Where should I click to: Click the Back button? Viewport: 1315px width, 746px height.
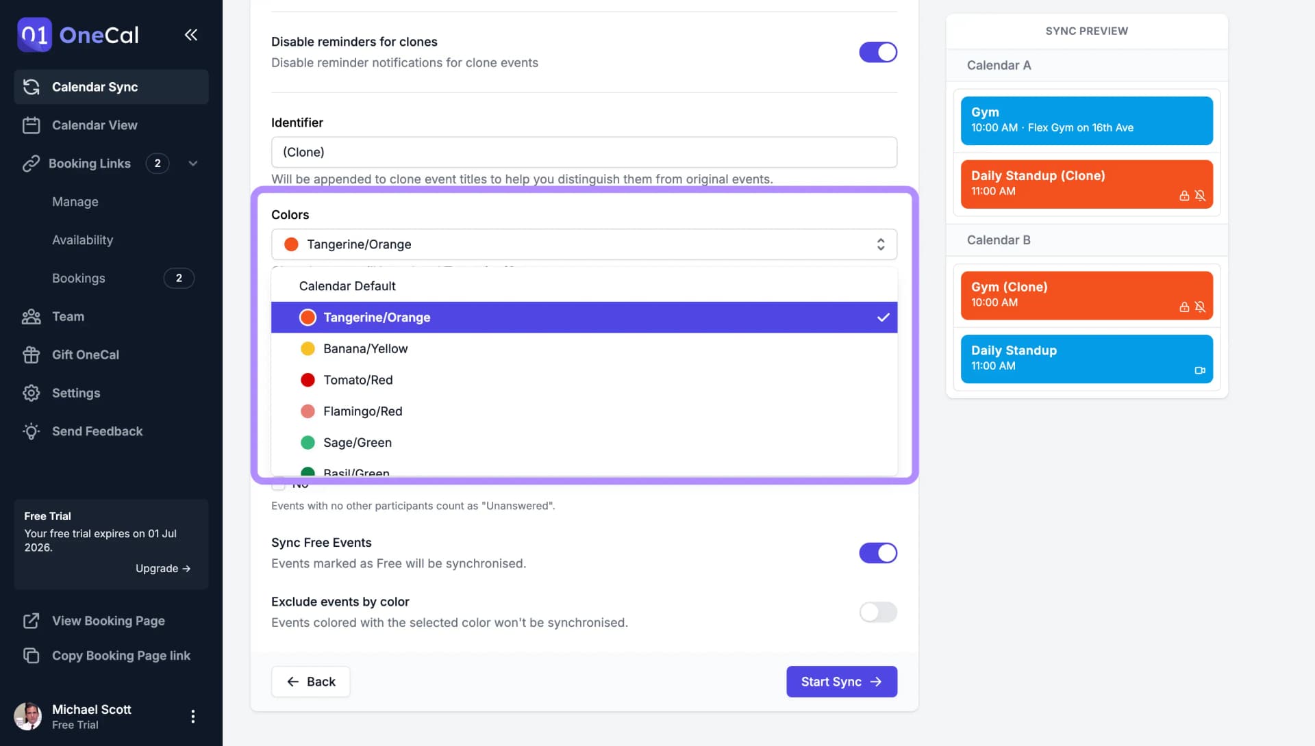[x=311, y=681]
